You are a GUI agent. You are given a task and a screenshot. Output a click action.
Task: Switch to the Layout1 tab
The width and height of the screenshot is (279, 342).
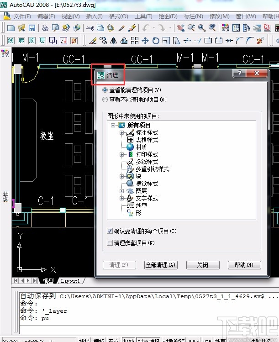70,281
